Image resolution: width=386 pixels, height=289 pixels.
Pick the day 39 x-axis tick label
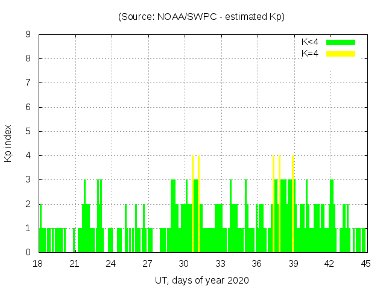293,264
